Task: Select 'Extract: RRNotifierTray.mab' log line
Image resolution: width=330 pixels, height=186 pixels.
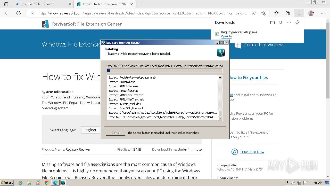Action: tap(126, 99)
